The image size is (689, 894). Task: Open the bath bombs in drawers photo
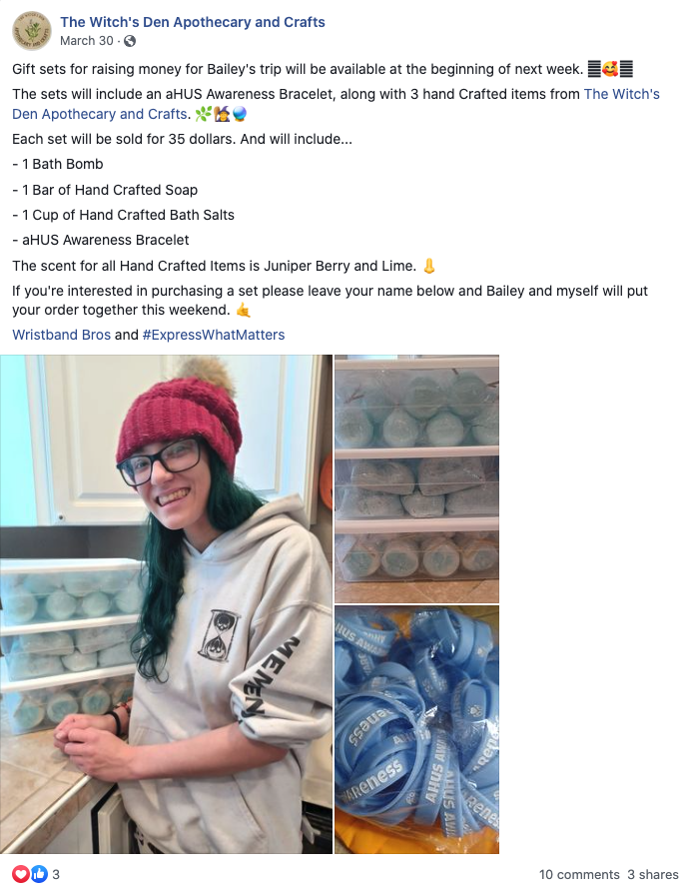(x=416, y=478)
